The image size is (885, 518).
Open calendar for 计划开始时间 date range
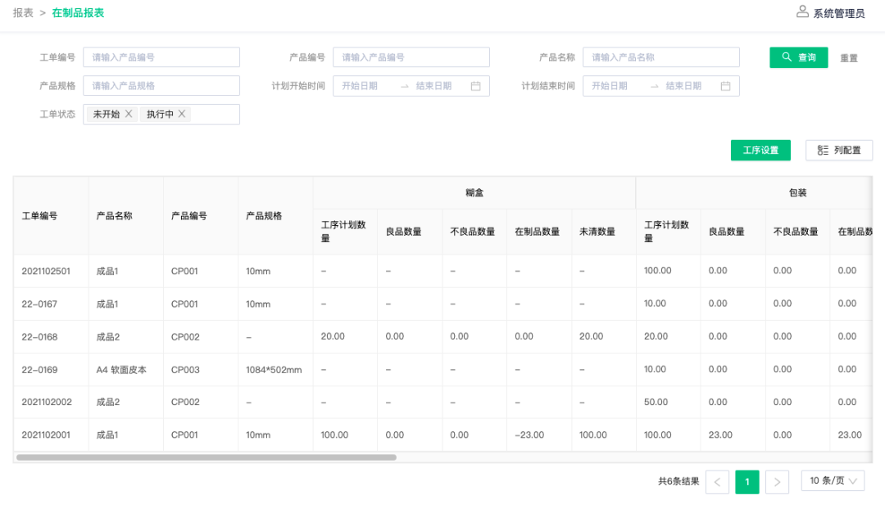coord(475,86)
